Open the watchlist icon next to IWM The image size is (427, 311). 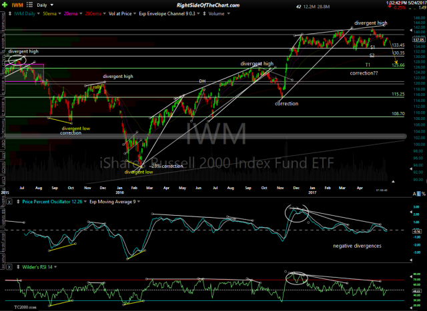tap(29, 5)
